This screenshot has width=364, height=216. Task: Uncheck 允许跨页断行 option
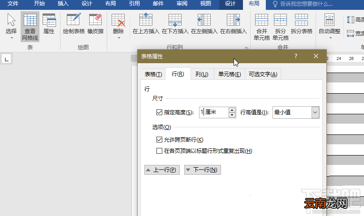(x=159, y=140)
